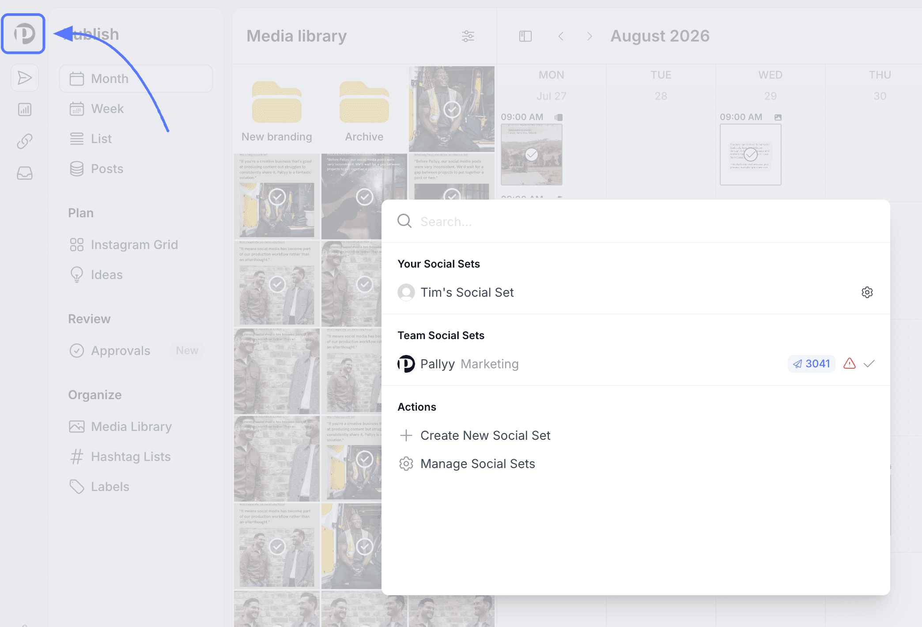Open the Wednesday 09:00 AM scheduled post
The width and height of the screenshot is (922, 627).
(751, 155)
